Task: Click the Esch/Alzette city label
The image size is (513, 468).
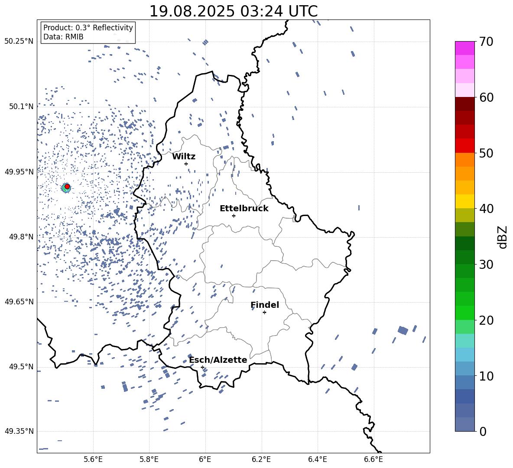Action: click(x=218, y=360)
